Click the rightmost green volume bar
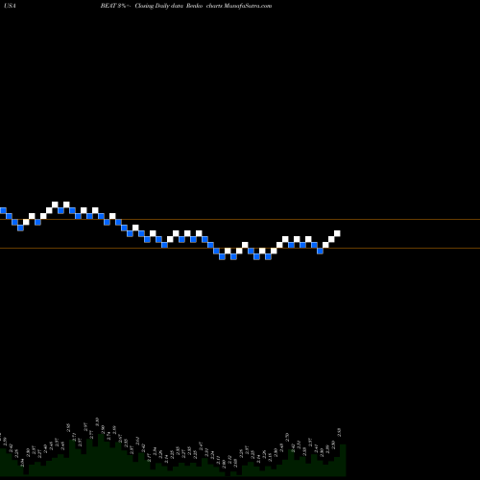Image resolution: width=480 pixels, height=480 pixels. 343,460
